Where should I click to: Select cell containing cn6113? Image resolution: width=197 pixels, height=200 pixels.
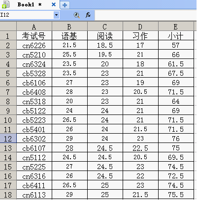[x=34, y=194]
